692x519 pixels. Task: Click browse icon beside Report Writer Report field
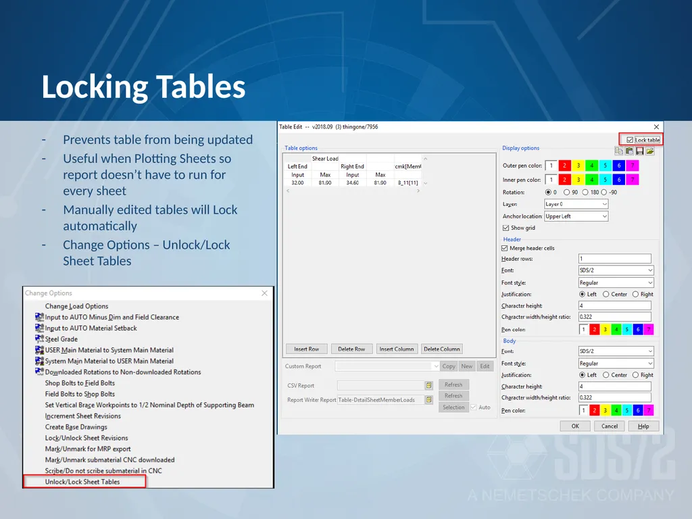pos(429,400)
